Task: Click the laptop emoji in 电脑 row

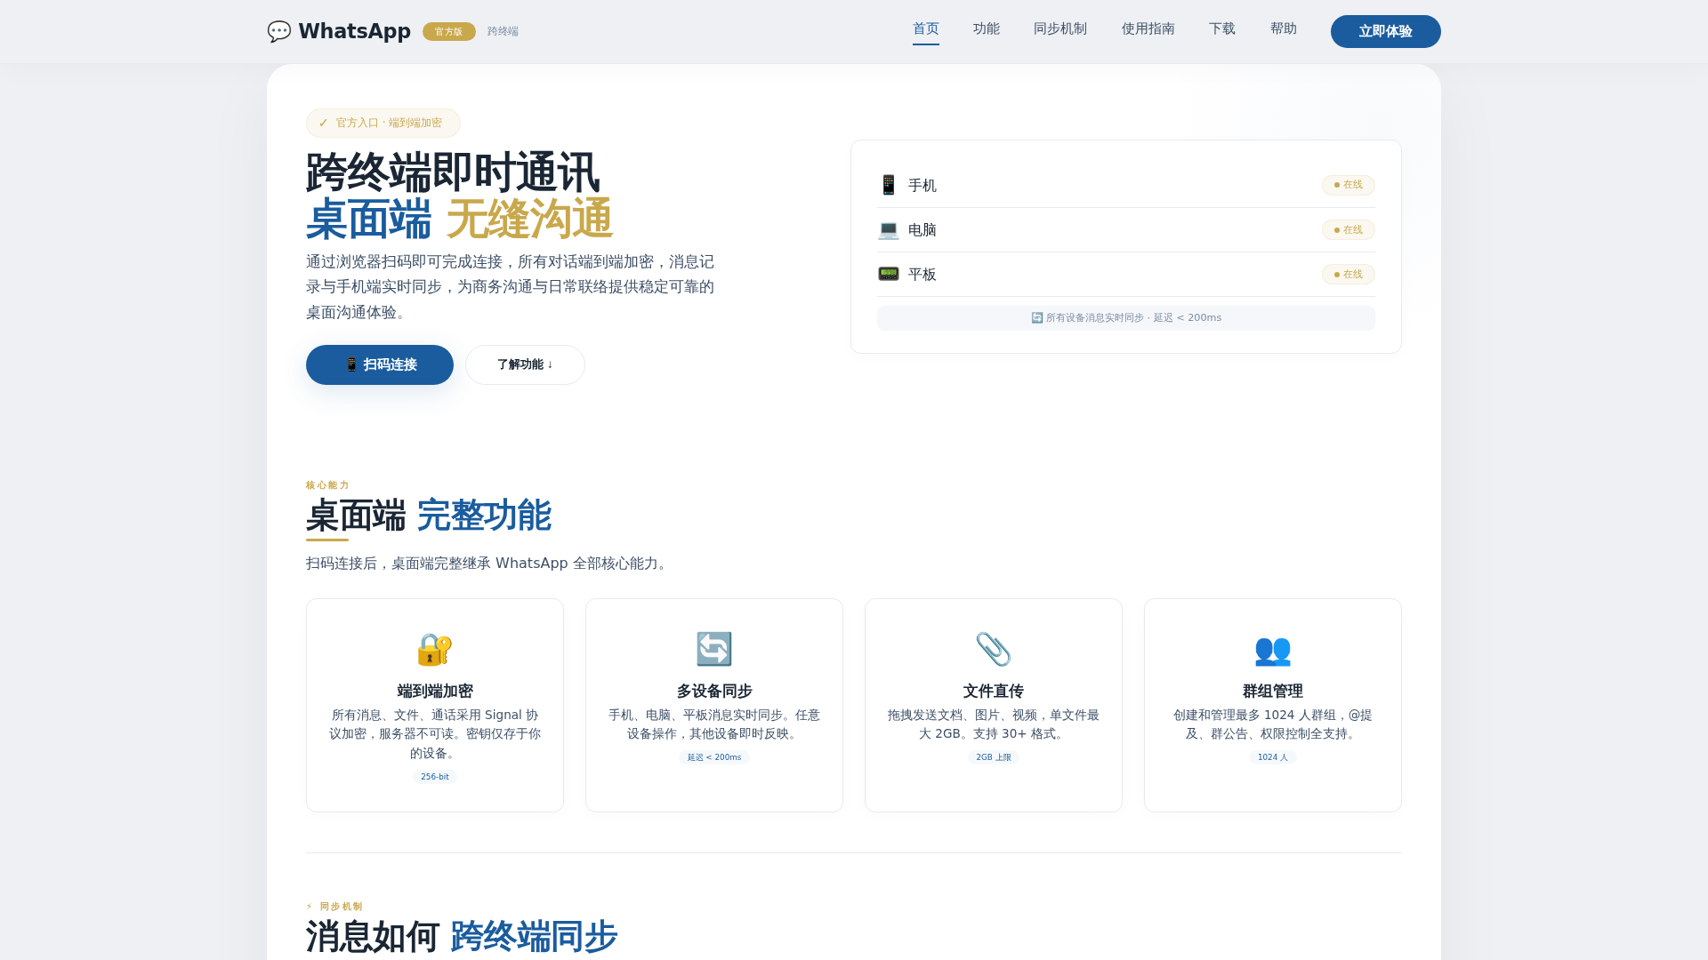Action: point(888,229)
